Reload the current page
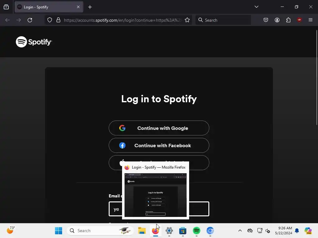Image resolution: width=318 pixels, height=238 pixels. pyautogui.click(x=30, y=20)
